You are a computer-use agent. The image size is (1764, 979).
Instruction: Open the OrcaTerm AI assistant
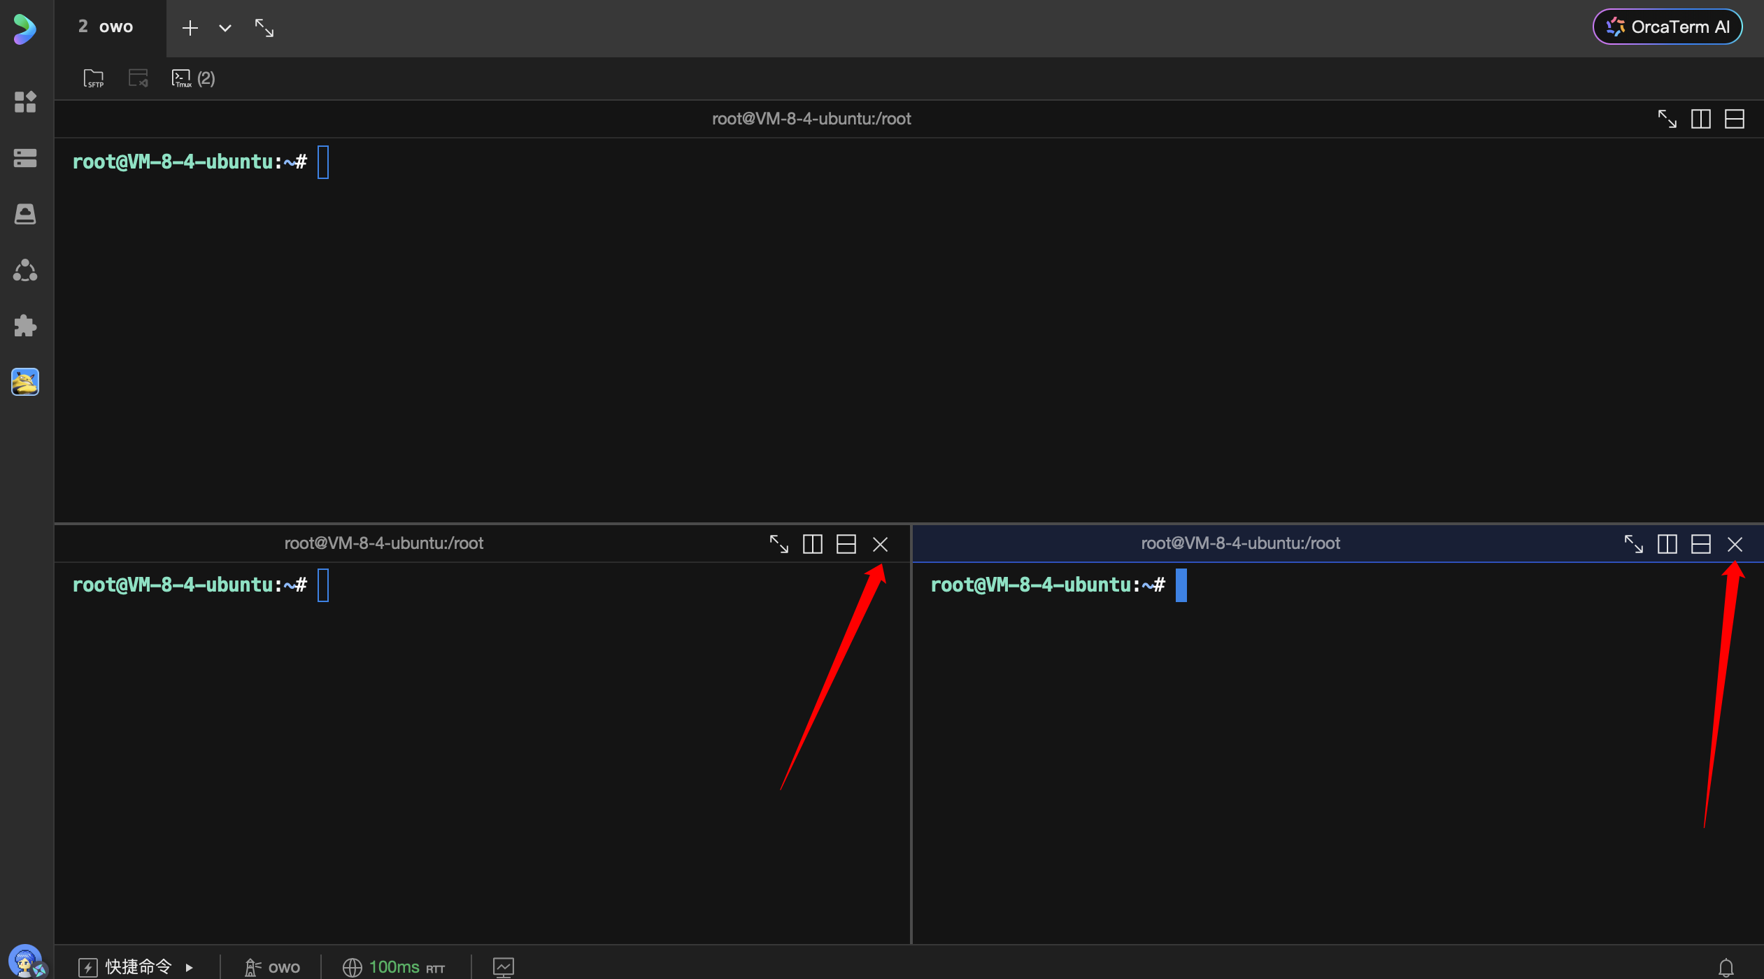tap(1667, 27)
